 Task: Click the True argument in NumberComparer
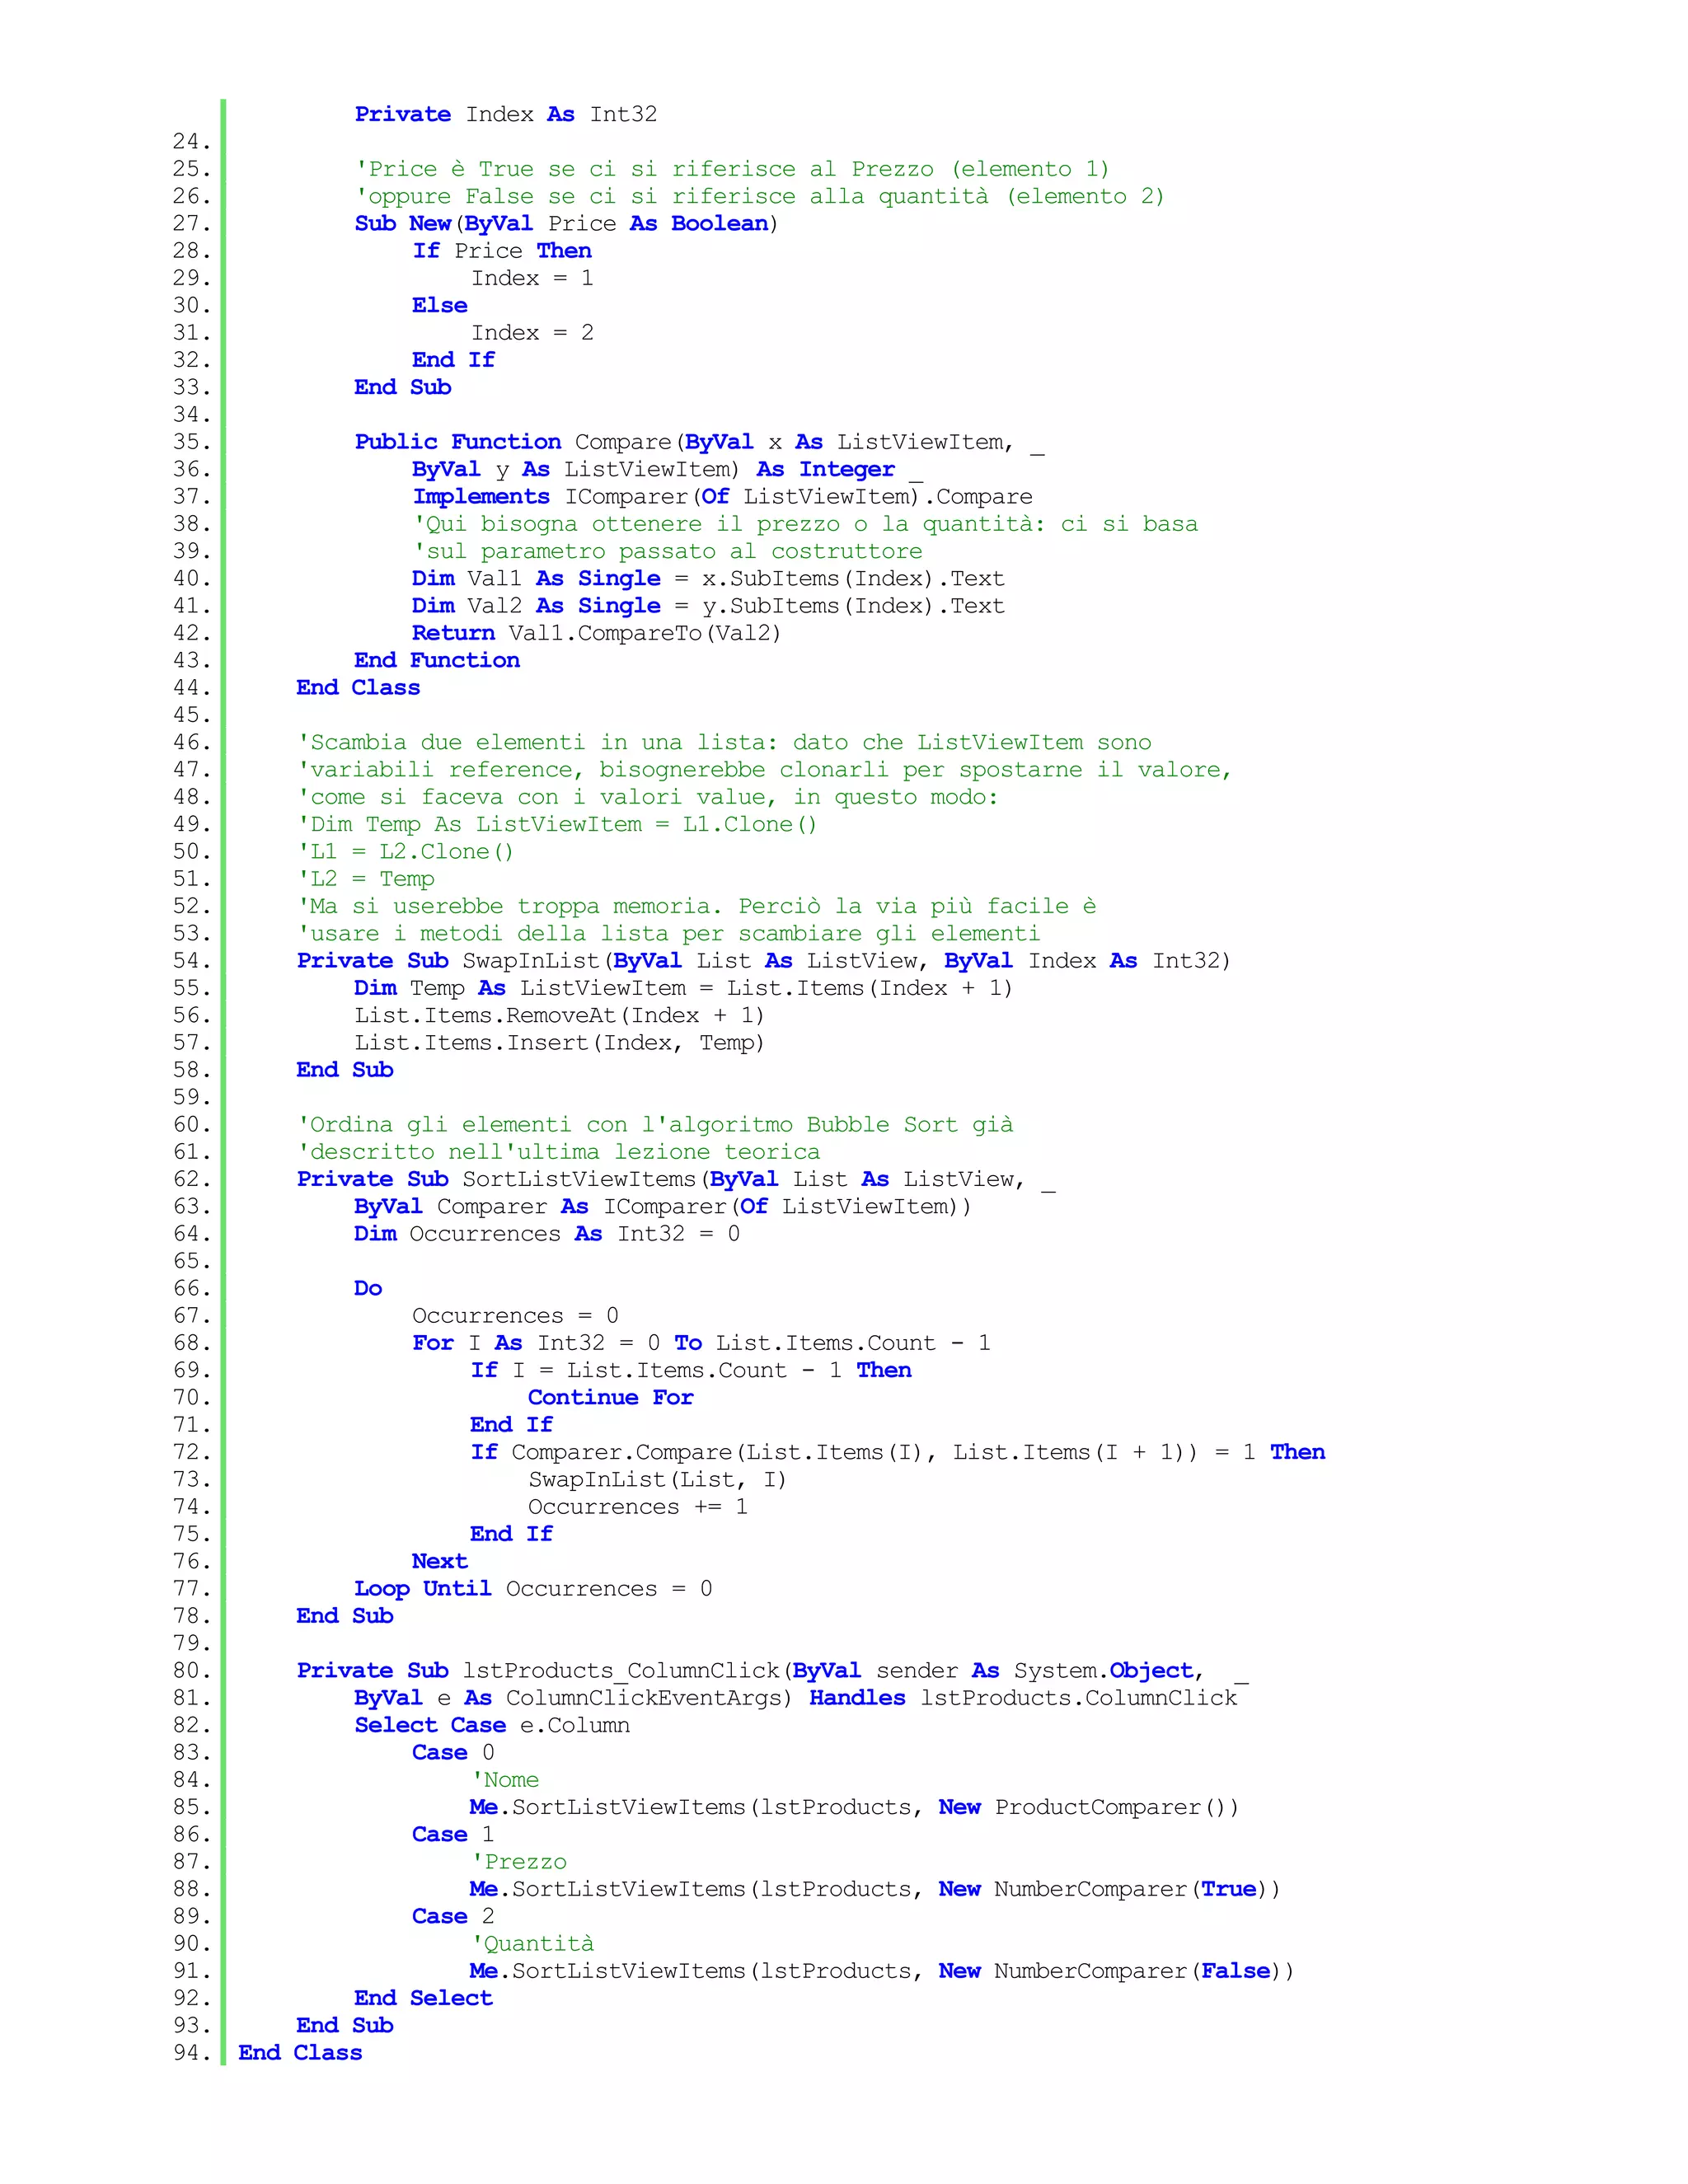pos(1228,1889)
